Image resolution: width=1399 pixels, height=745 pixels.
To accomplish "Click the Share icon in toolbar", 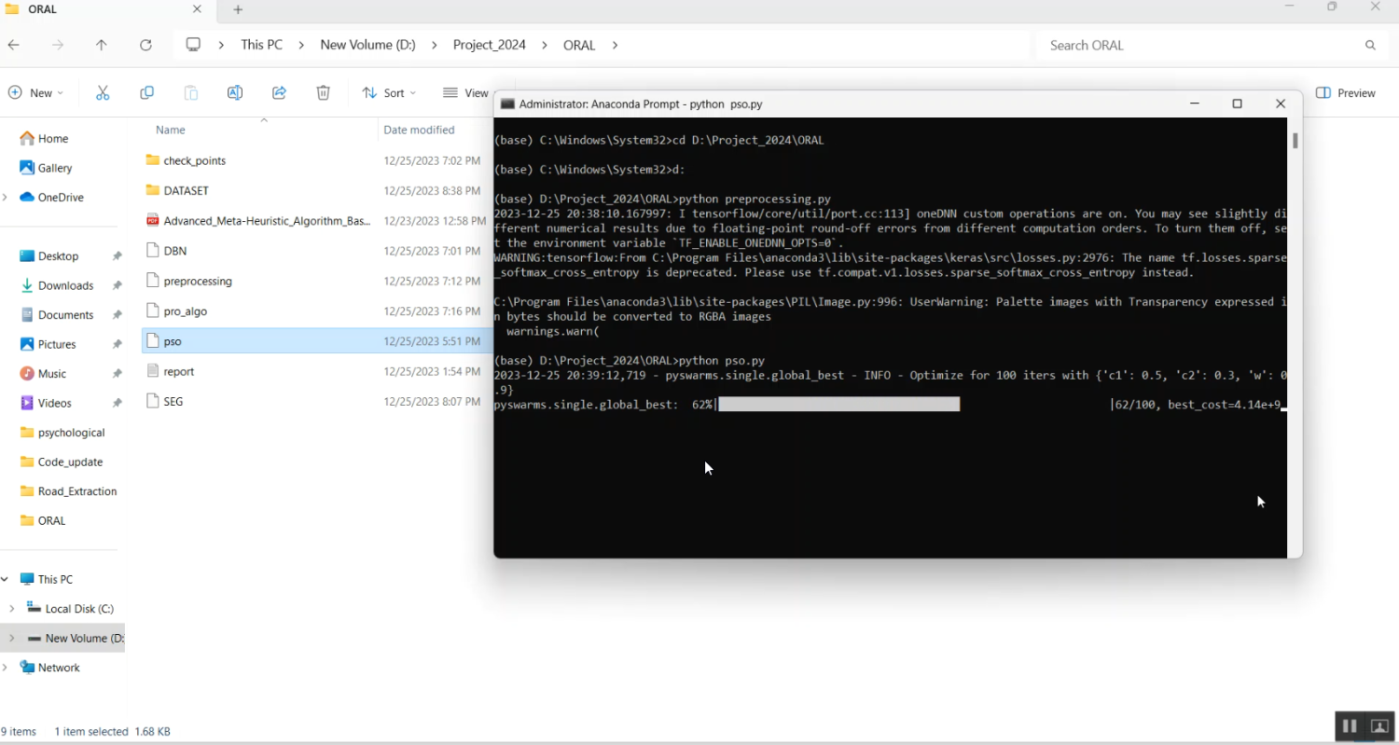I will pyautogui.click(x=279, y=93).
